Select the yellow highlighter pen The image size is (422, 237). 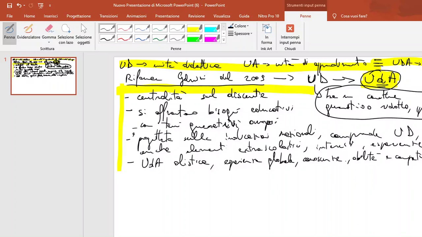[x=195, y=29]
